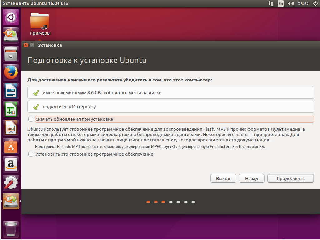
Task: Enable Скачать обновления при установке checkbox
Action: point(31,119)
